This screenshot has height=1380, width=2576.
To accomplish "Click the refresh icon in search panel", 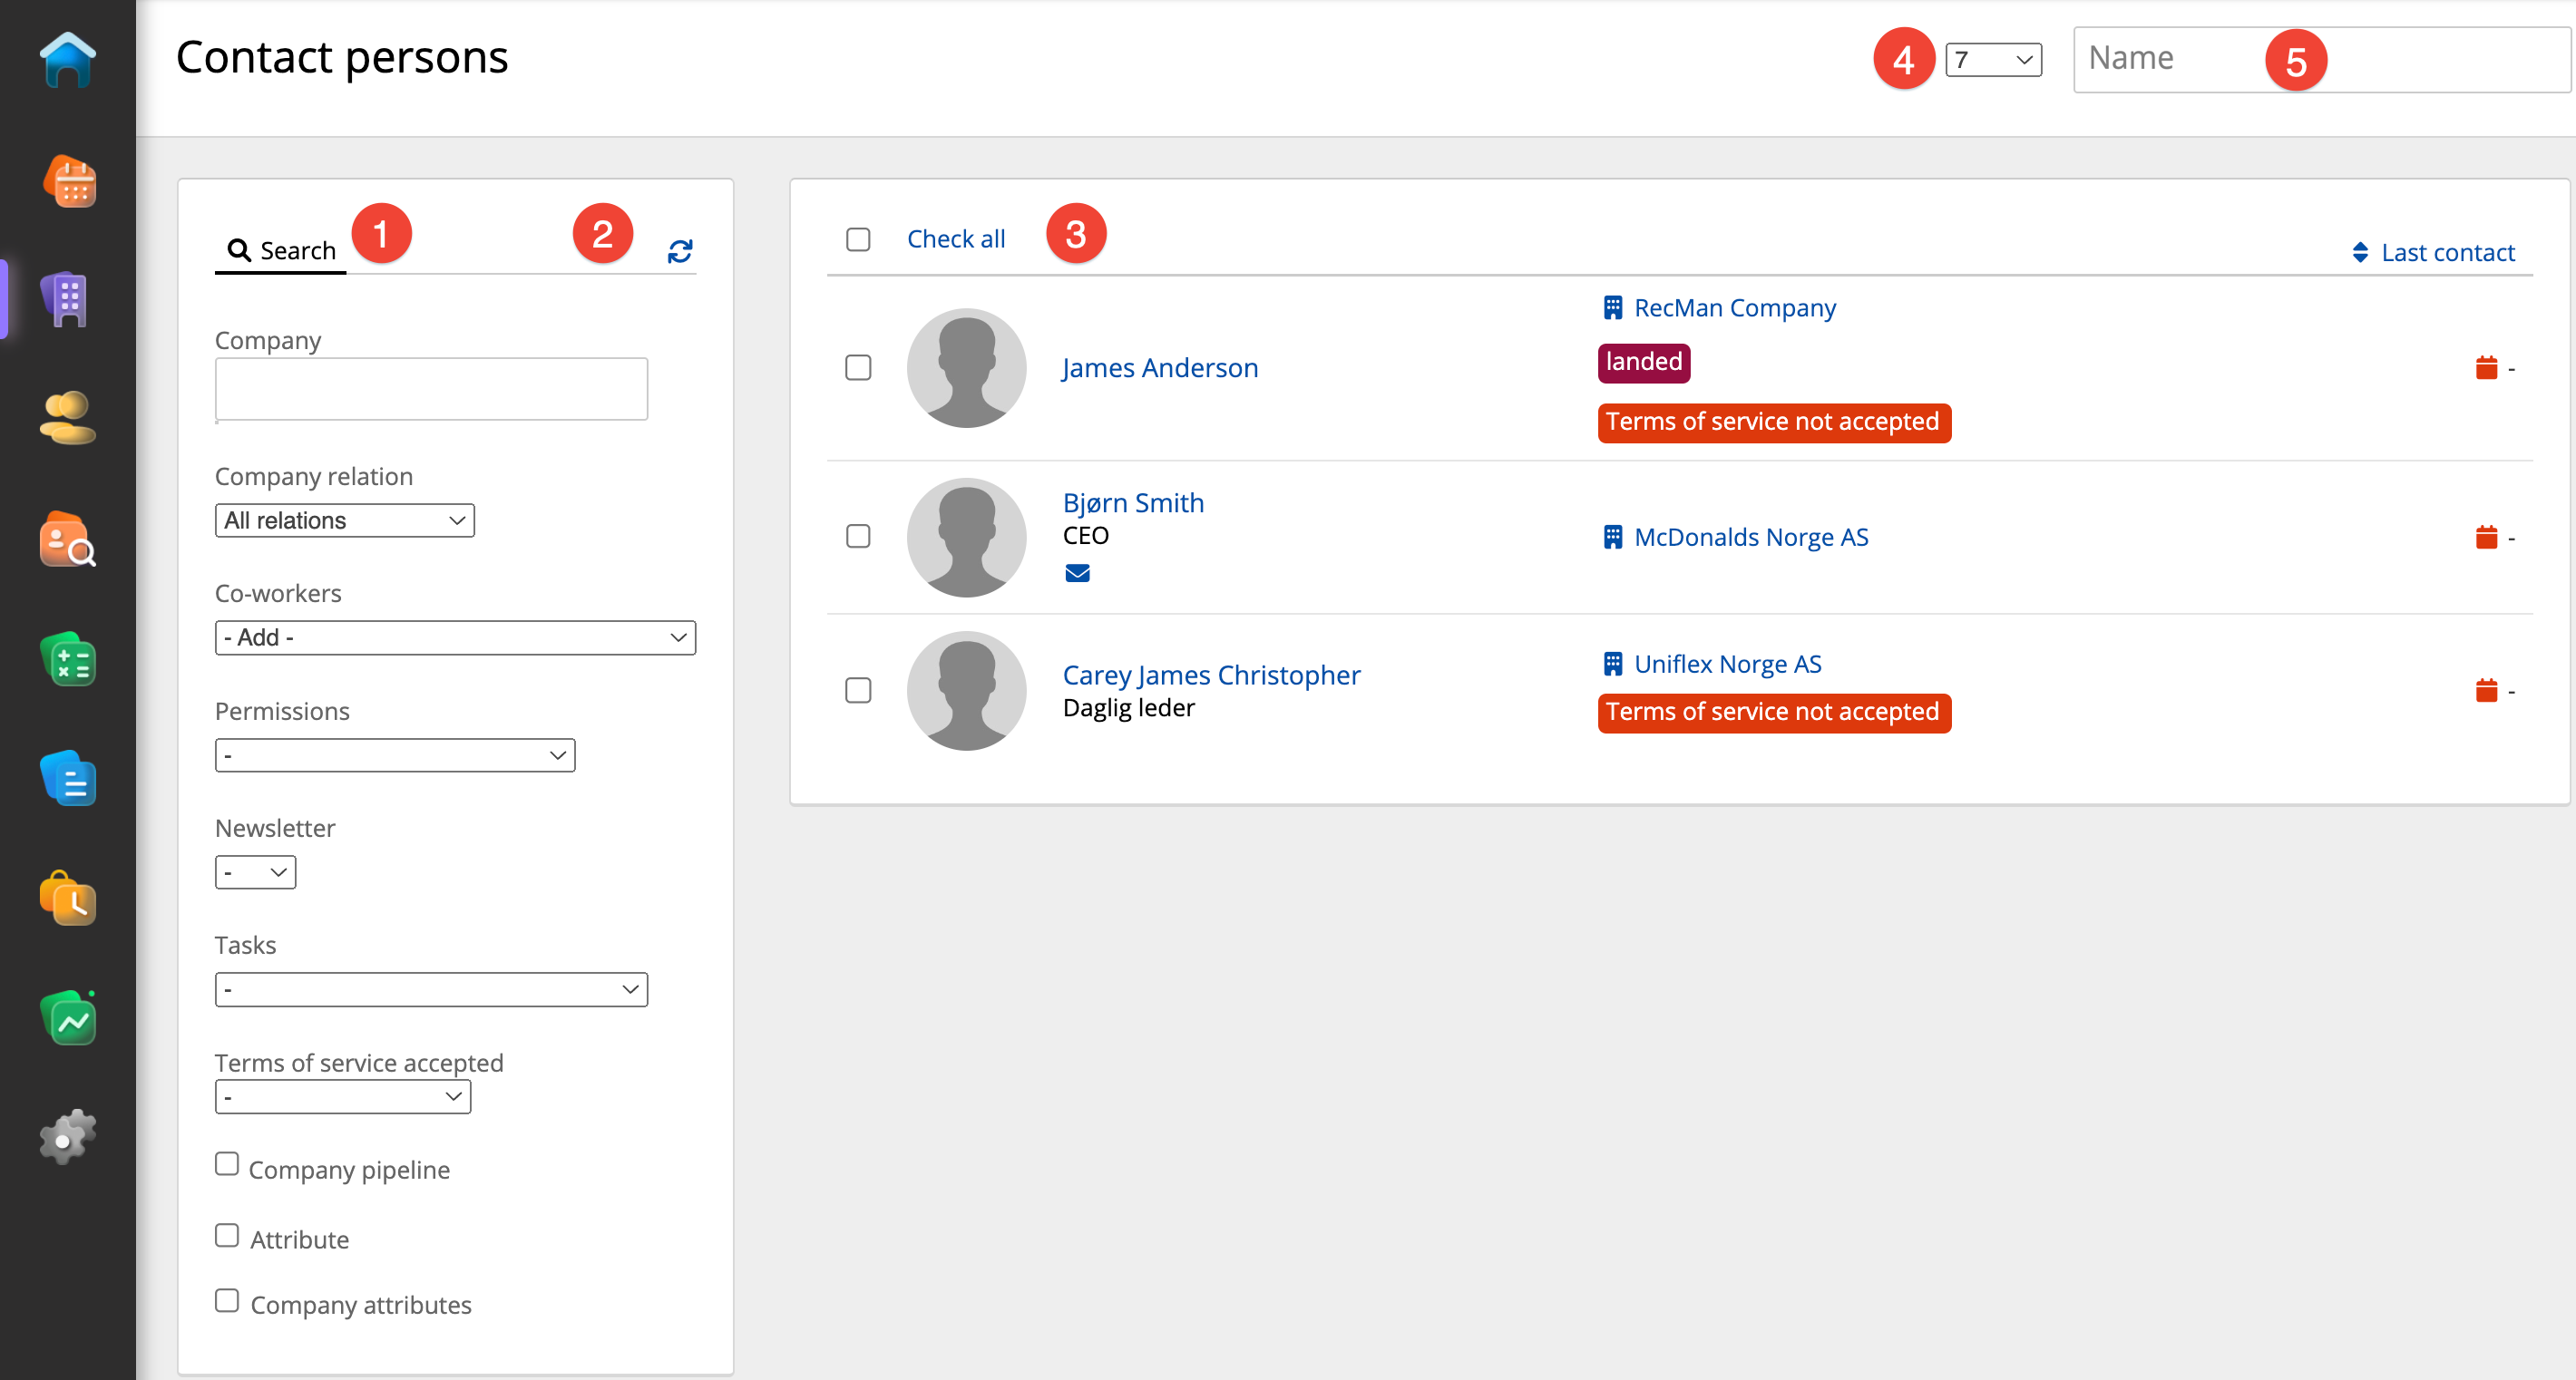I will [x=680, y=252].
